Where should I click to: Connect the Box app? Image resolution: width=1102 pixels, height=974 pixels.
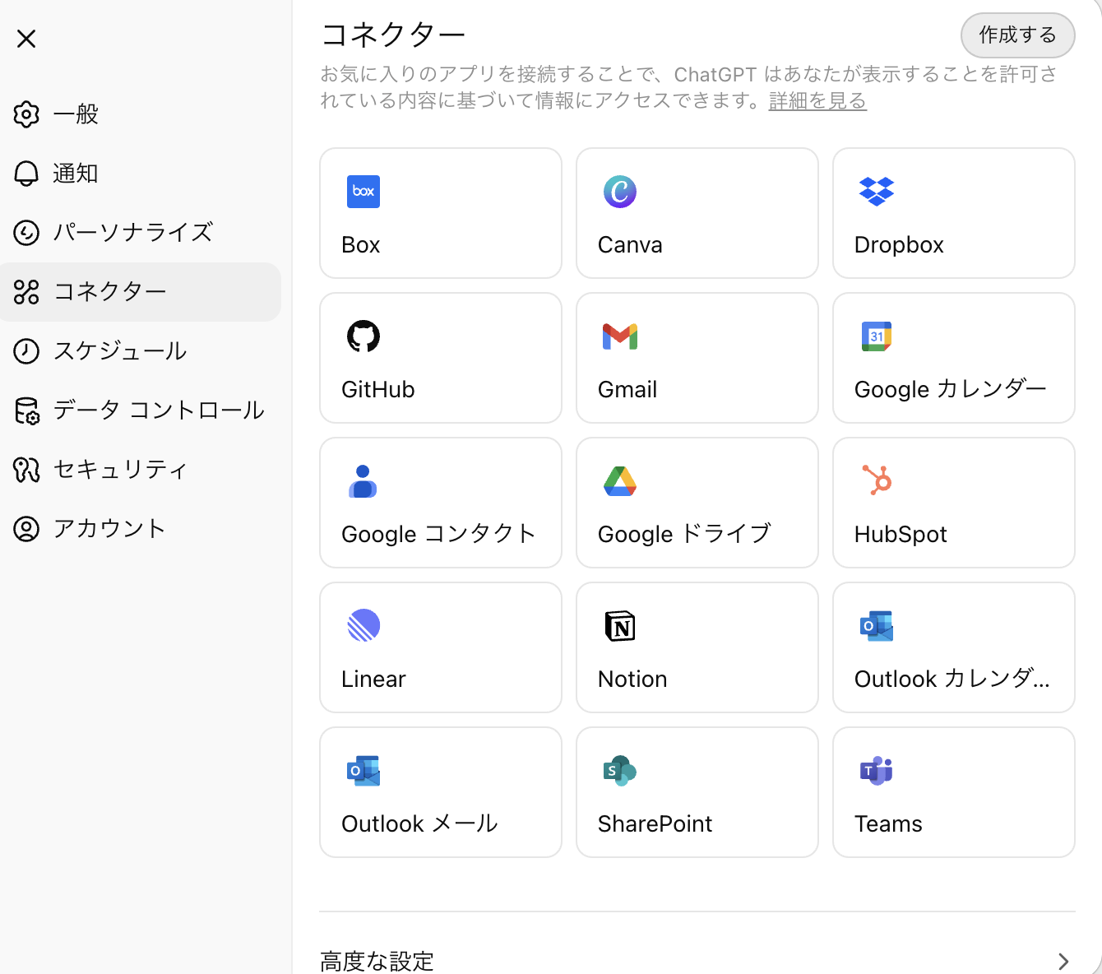coord(441,213)
